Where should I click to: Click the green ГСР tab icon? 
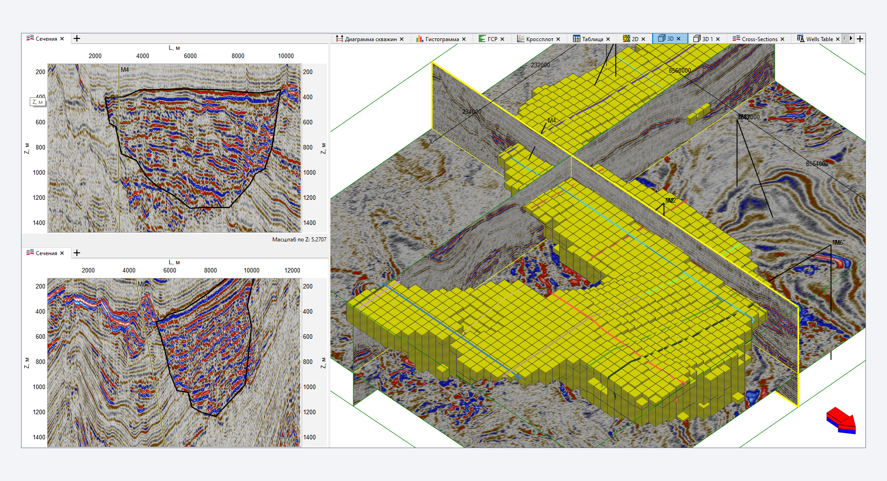[x=482, y=38]
